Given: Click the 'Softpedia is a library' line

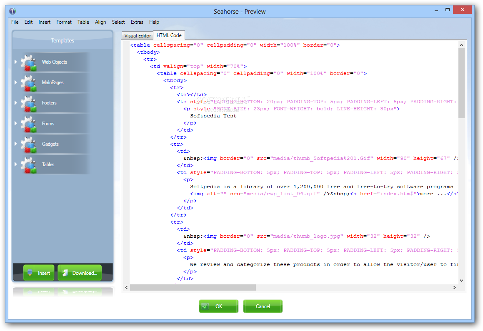Looking at the screenshot, I should point(324,187).
